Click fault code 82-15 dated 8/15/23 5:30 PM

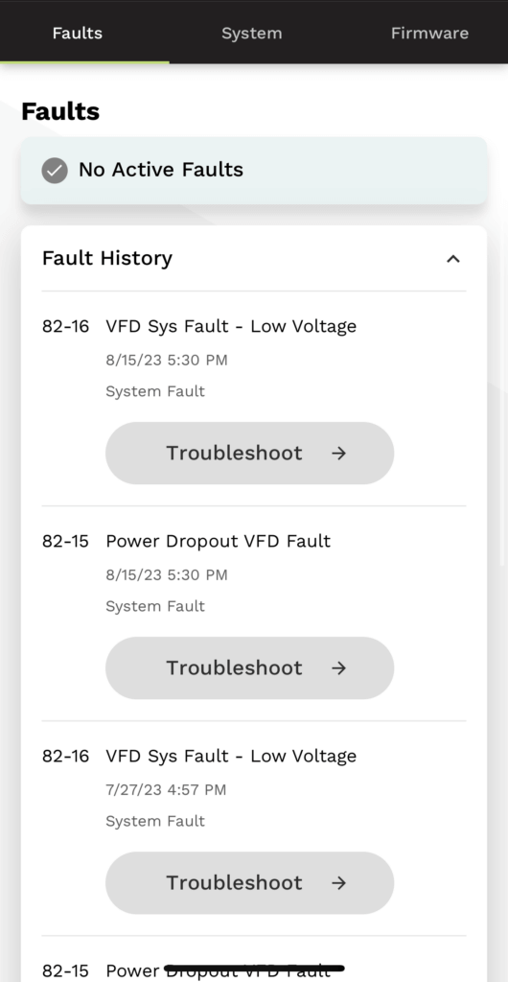[66, 541]
